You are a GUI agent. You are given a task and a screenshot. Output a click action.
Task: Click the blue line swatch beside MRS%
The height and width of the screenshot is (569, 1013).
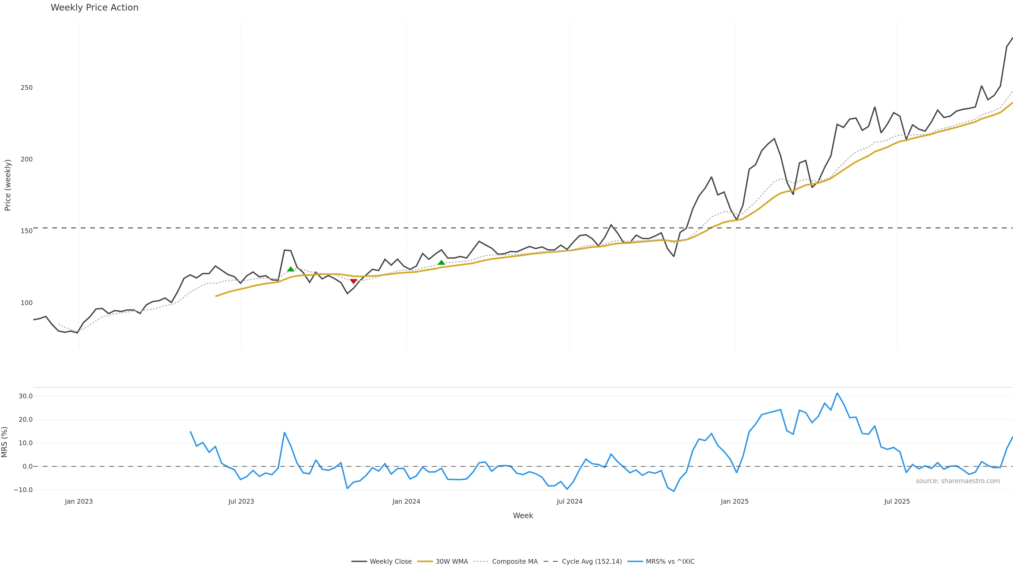click(x=635, y=562)
